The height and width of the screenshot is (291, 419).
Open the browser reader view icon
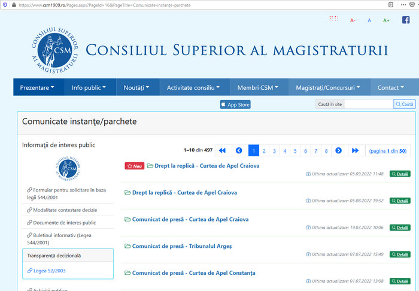[391, 5]
